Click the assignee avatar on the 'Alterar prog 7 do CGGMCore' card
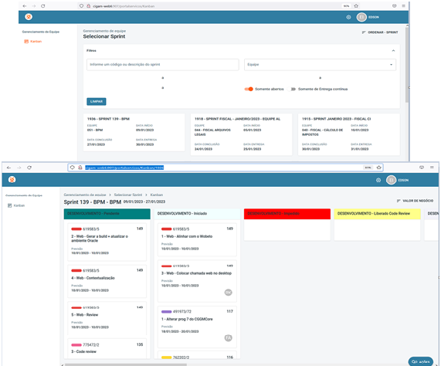This screenshot has height=366, width=441. pyautogui.click(x=228, y=338)
